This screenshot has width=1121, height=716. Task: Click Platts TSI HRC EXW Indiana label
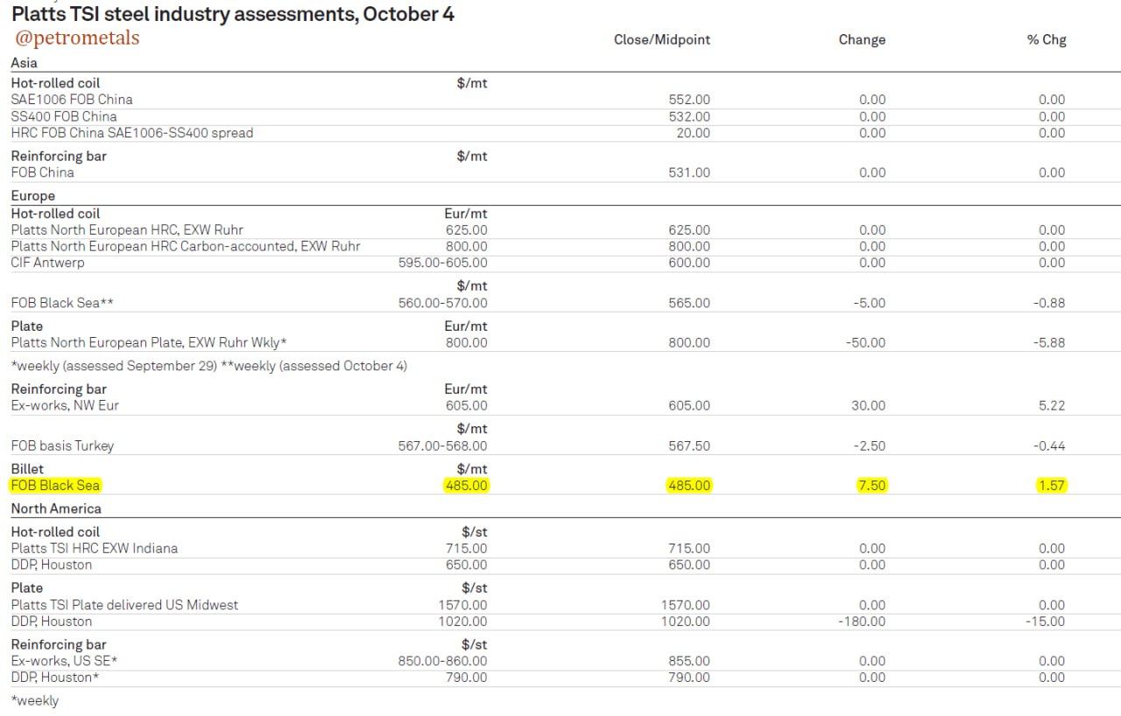pos(95,548)
